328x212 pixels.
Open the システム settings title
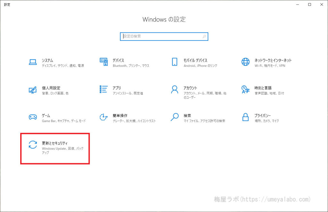(x=47, y=60)
